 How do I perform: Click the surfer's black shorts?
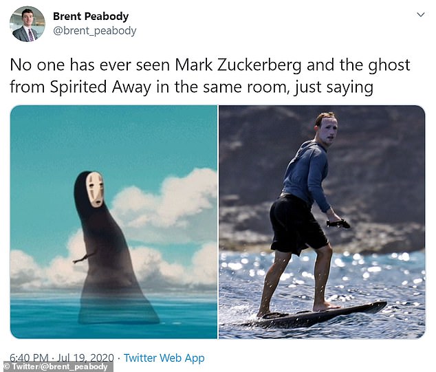[298, 224]
